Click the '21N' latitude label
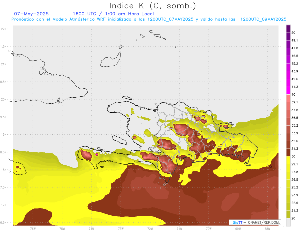The height and width of the screenshot is (232, 300). click(4, 64)
